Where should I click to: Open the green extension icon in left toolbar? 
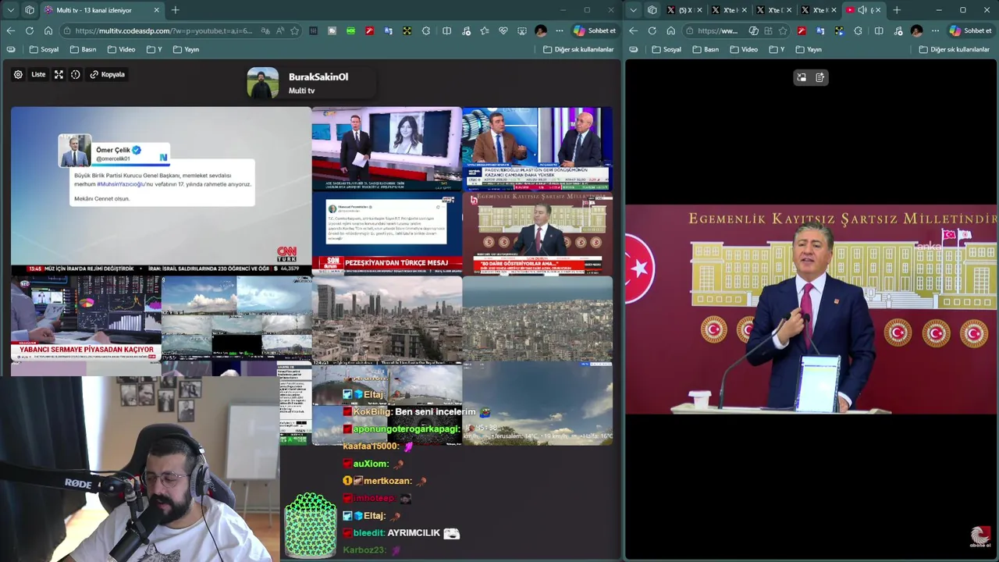tap(351, 30)
